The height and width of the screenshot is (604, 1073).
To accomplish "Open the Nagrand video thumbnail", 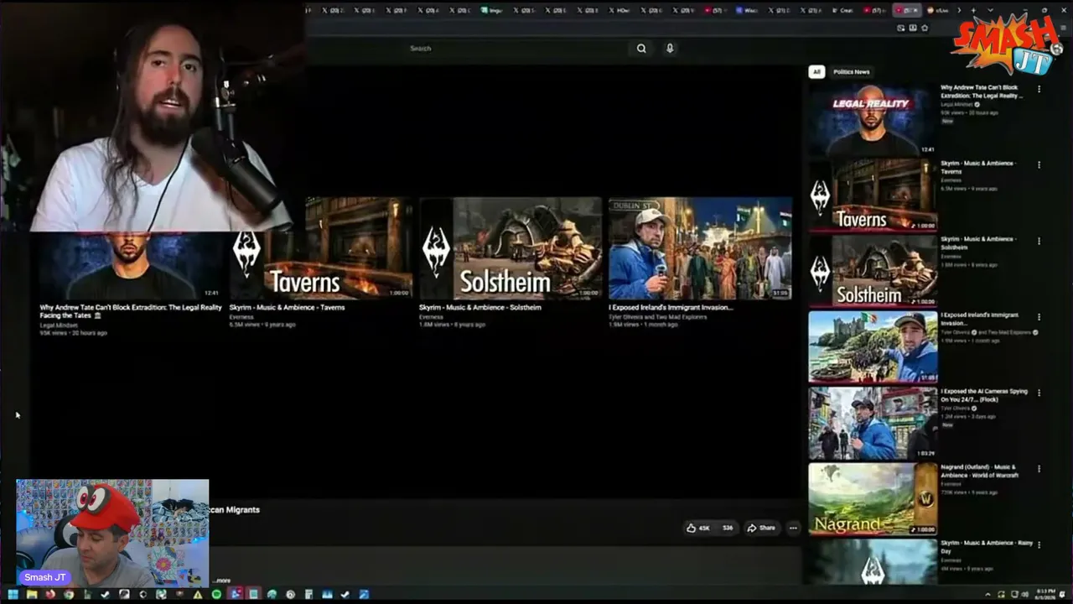I will (873, 499).
